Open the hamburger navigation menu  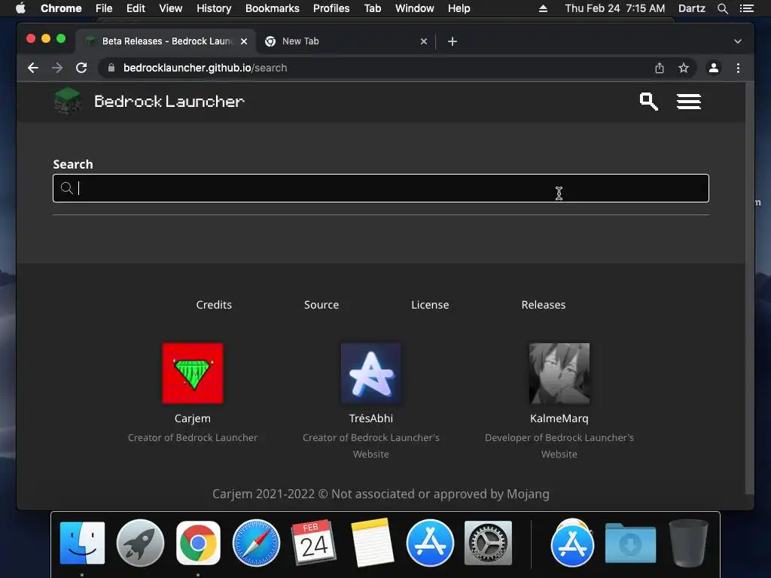[688, 102]
